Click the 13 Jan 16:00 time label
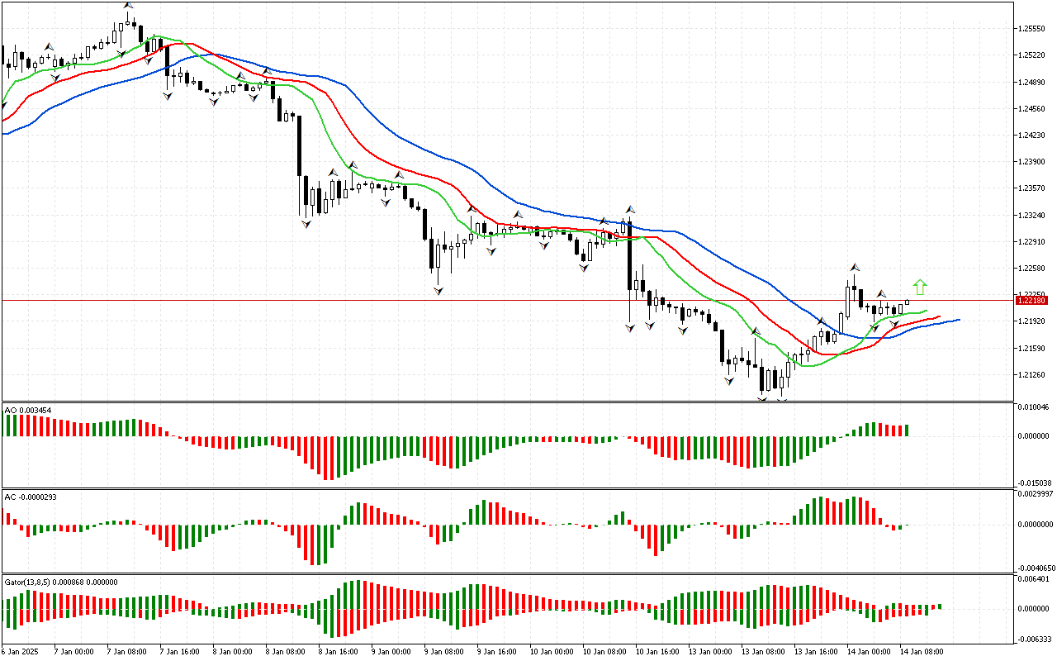This screenshot has width=1057, height=661. click(815, 651)
